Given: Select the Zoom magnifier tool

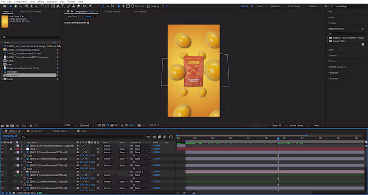Looking at the screenshot, I should pos(20,6).
